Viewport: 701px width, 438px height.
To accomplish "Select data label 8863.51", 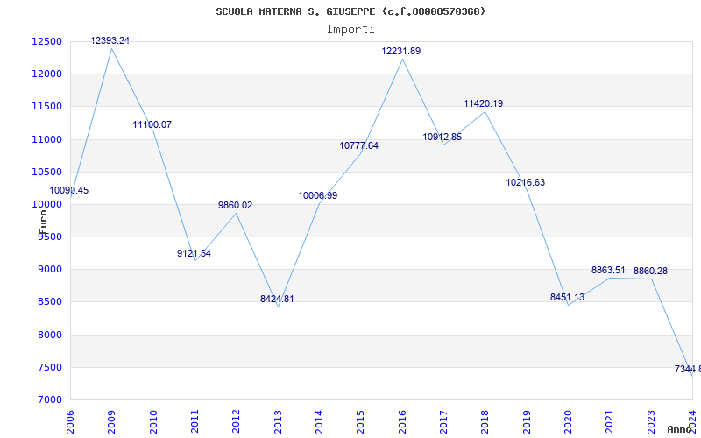I will (x=608, y=271).
